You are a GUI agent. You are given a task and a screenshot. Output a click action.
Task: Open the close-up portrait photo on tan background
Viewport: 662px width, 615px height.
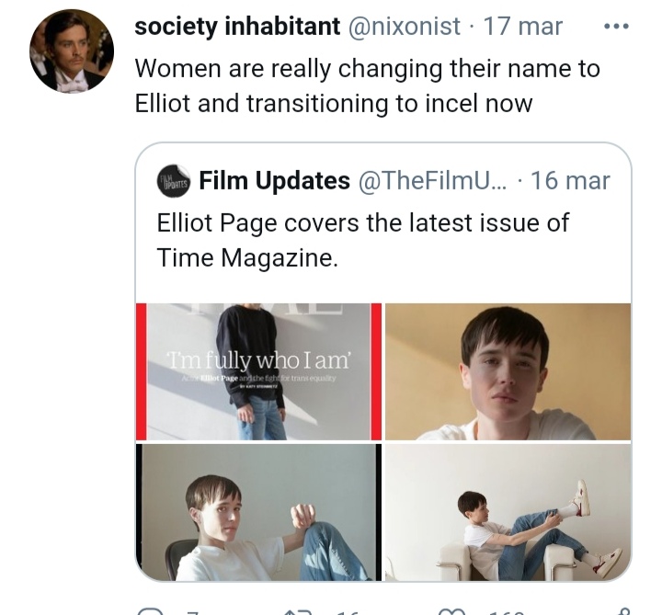tap(508, 371)
